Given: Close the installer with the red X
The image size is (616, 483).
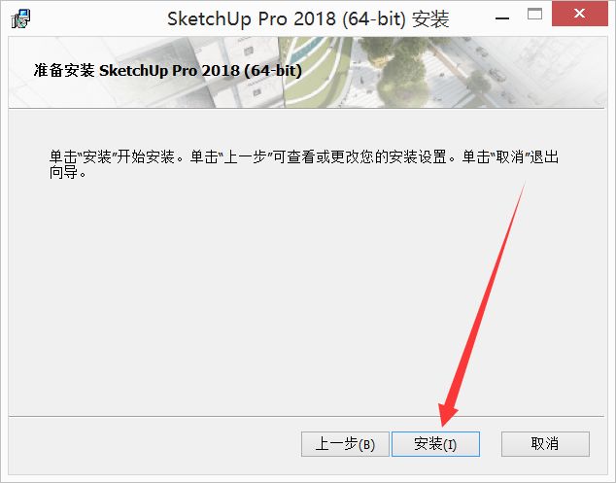Looking at the screenshot, I should coord(579,14).
